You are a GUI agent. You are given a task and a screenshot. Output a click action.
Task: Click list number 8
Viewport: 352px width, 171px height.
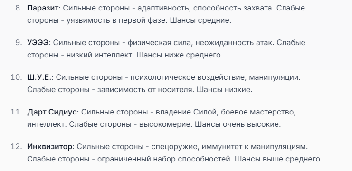19,8
